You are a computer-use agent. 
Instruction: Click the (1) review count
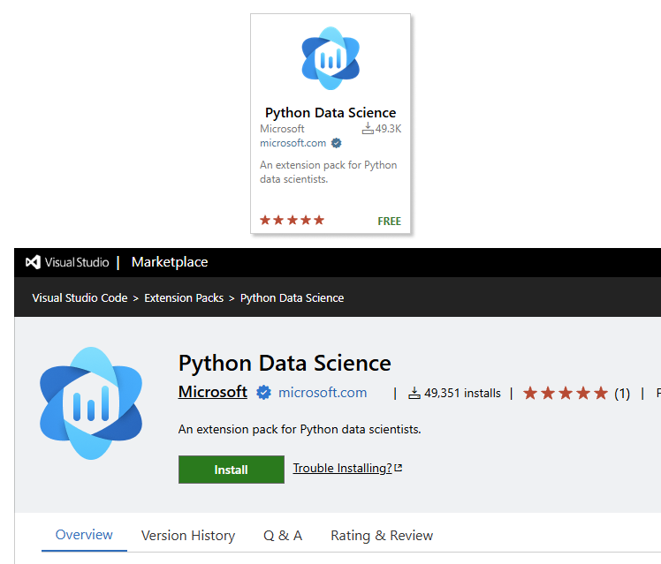click(x=622, y=394)
